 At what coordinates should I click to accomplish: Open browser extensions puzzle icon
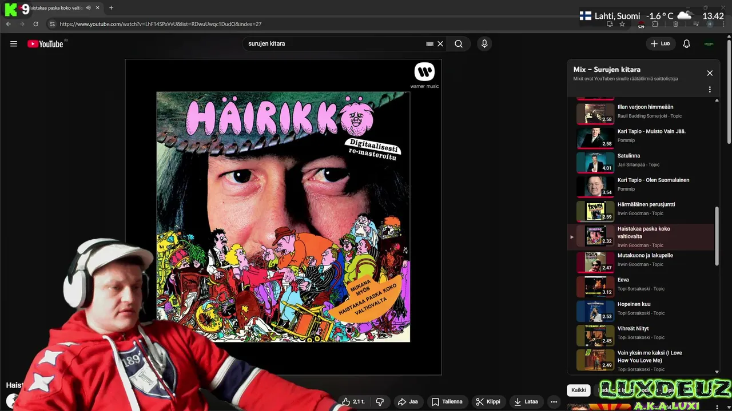655,24
